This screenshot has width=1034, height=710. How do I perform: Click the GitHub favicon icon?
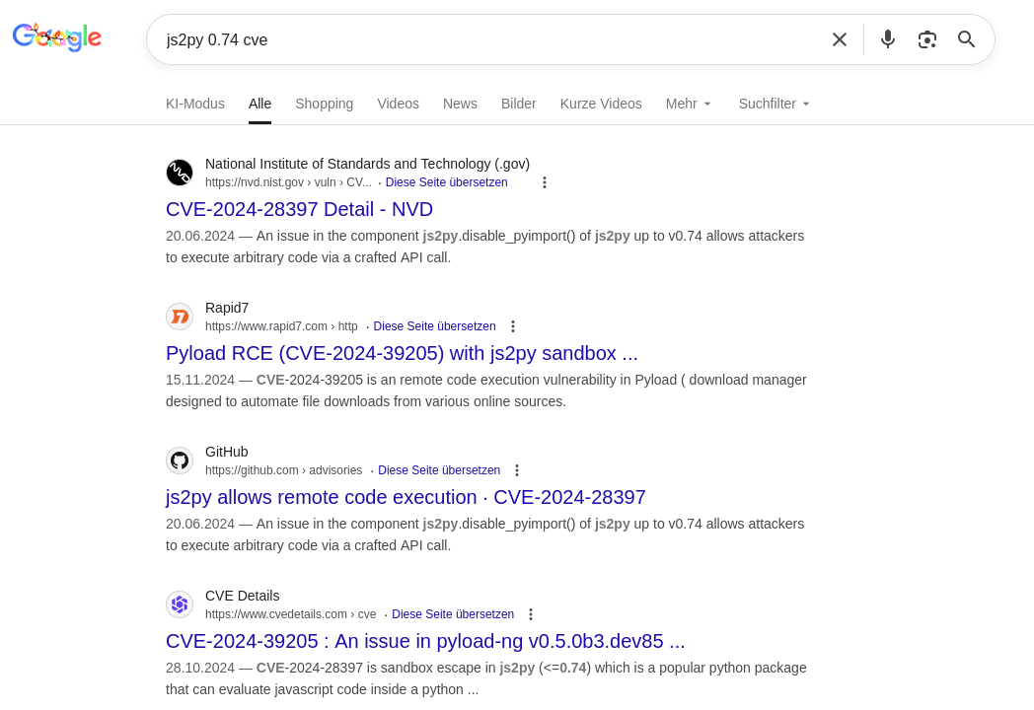click(180, 461)
